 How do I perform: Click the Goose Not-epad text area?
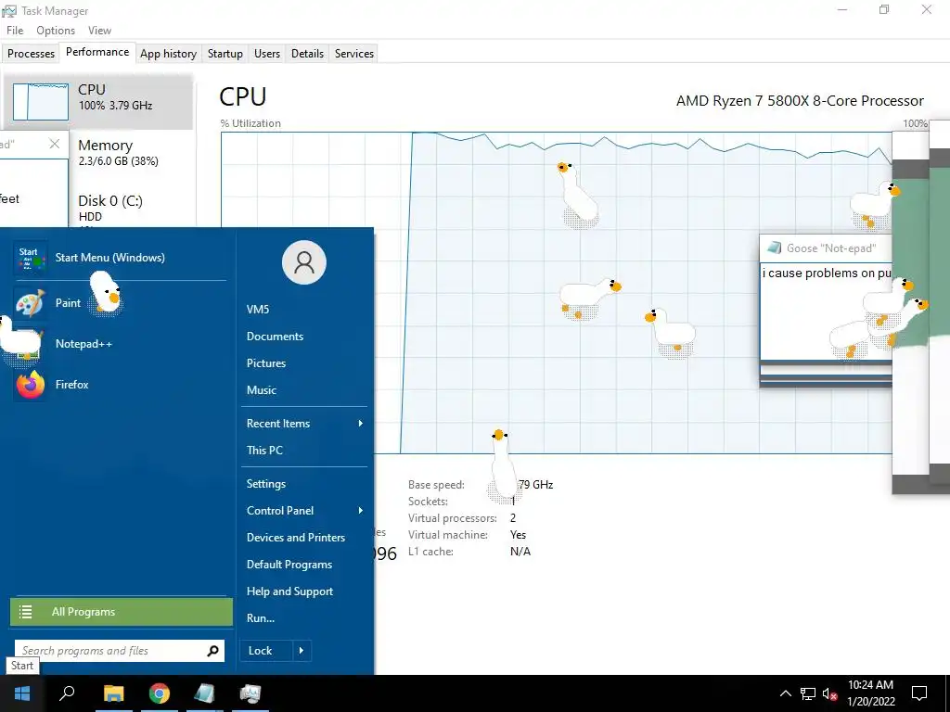(x=826, y=311)
